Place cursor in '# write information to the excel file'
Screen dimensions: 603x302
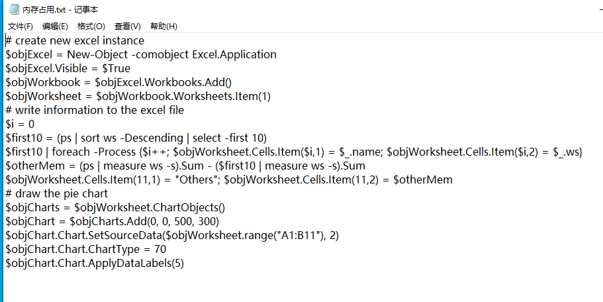[x=95, y=110]
